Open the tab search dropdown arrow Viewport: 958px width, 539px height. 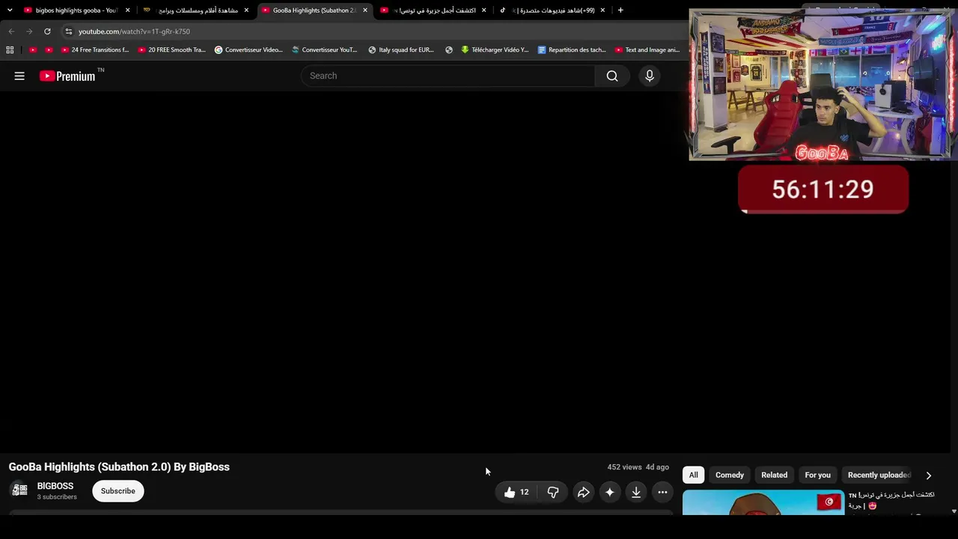click(x=10, y=10)
